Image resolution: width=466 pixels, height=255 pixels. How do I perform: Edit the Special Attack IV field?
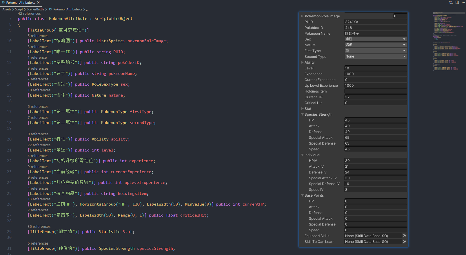tap(375, 178)
